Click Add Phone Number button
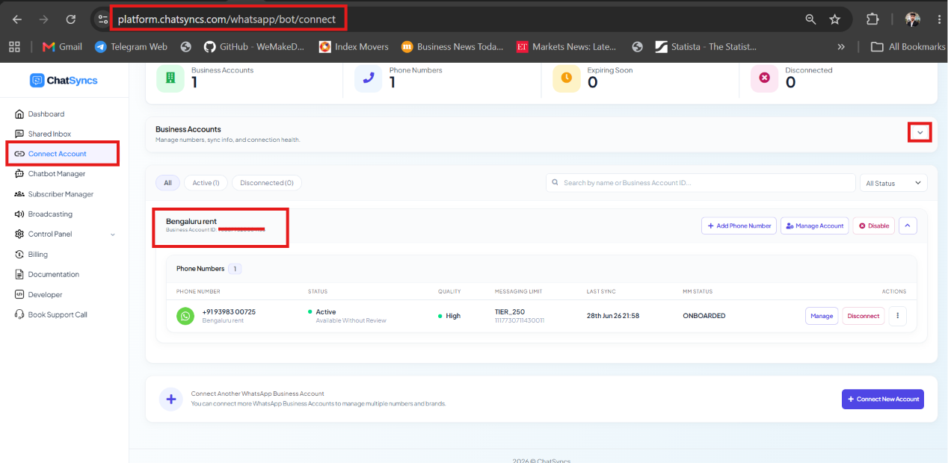 pyautogui.click(x=739, y=226)
